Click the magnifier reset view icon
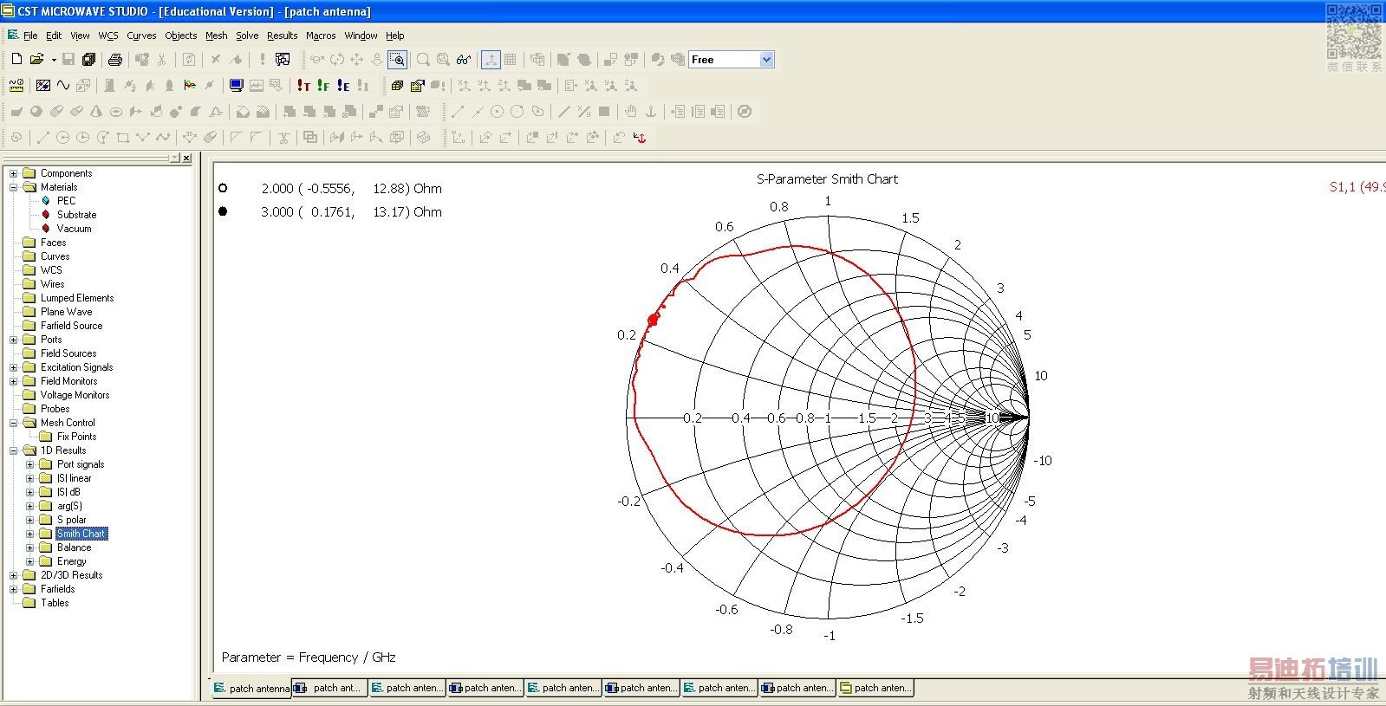Viewport: 1386px width, 706px height. pos(423,59)
